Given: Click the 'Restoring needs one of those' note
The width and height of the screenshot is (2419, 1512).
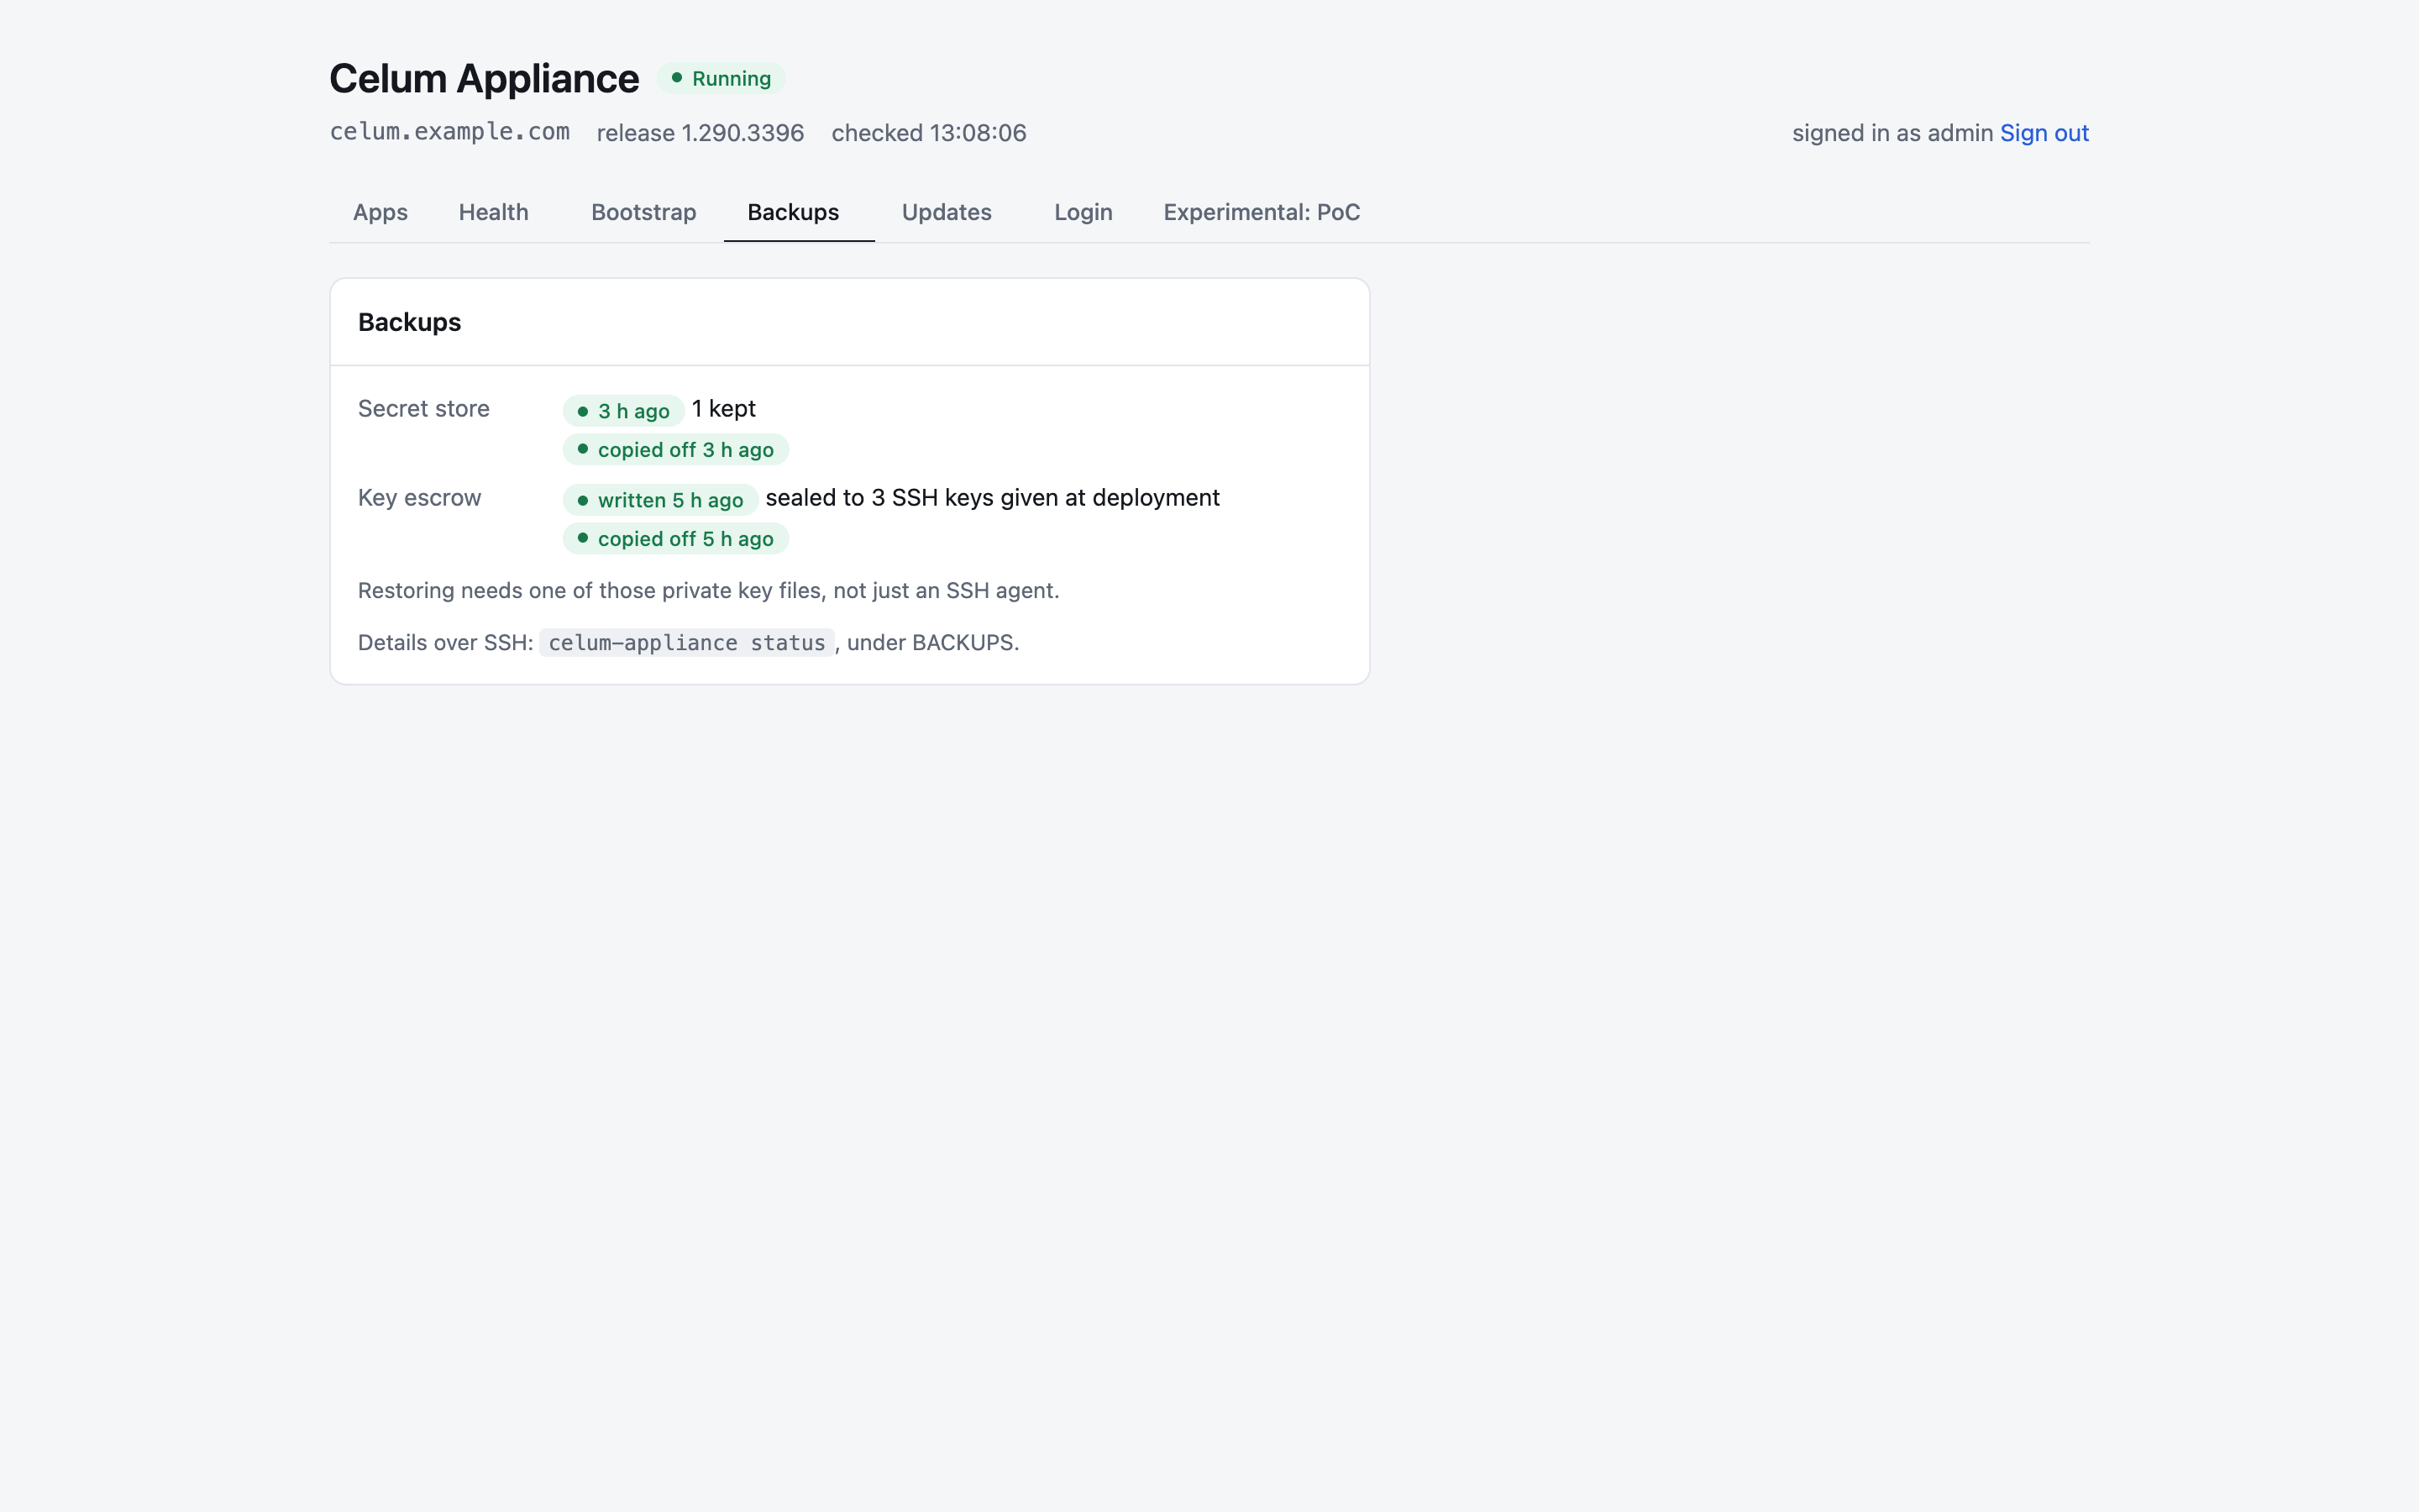Looking at the screenshot, I should 709,591.
